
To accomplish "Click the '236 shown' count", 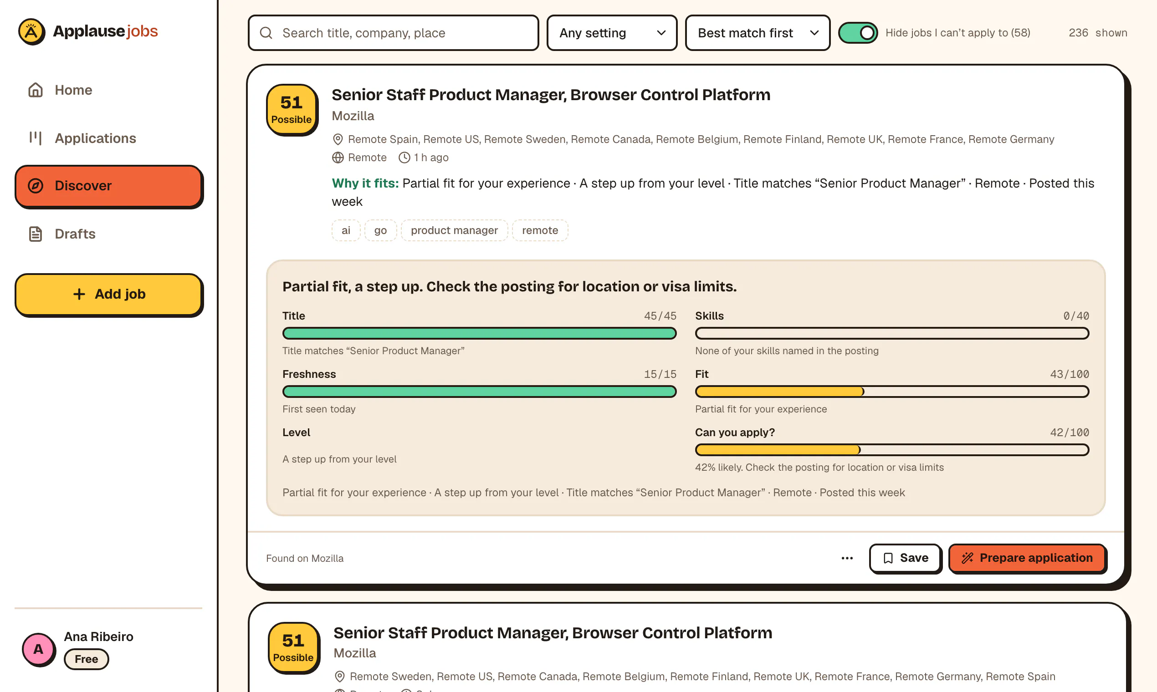I will [x=1098, y=33].
